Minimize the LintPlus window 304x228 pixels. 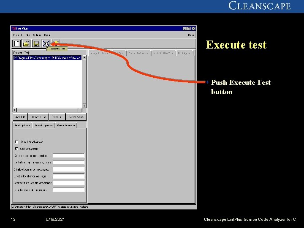(x=185, y=29)
